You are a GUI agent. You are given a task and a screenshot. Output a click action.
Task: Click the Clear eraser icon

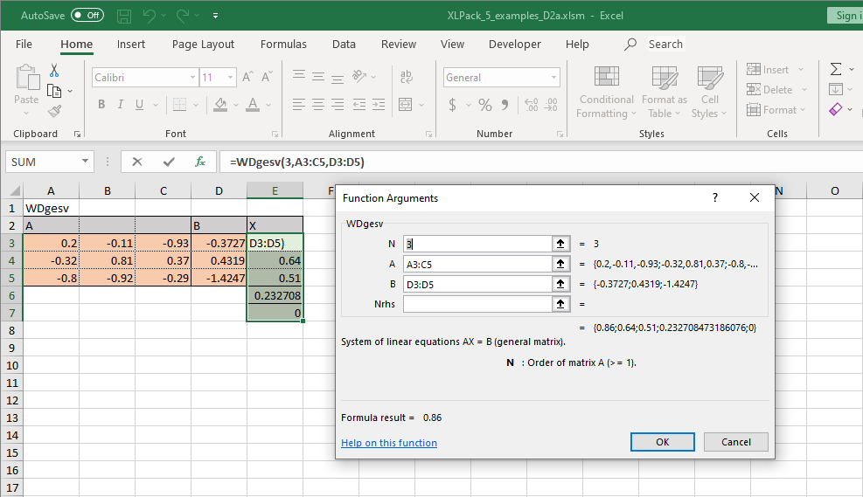tap(836, 109)
